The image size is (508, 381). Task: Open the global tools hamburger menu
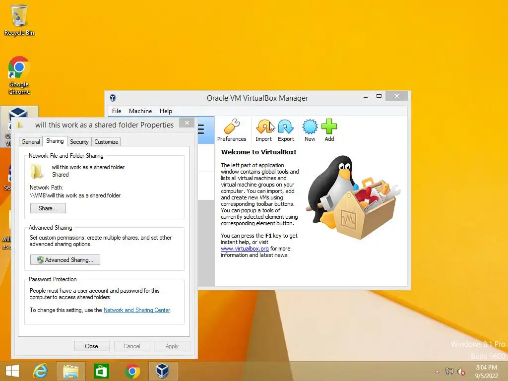201,129
